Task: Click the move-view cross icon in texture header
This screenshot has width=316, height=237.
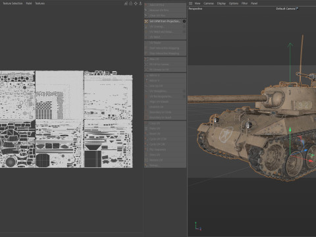Action: tap(136, 3)
